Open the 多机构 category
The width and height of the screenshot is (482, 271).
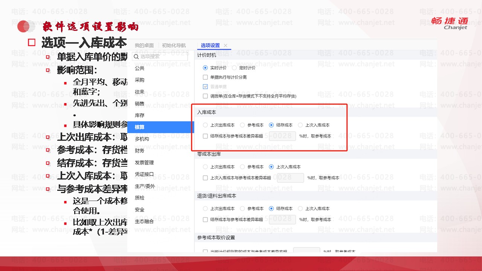(x=142, y=139)
